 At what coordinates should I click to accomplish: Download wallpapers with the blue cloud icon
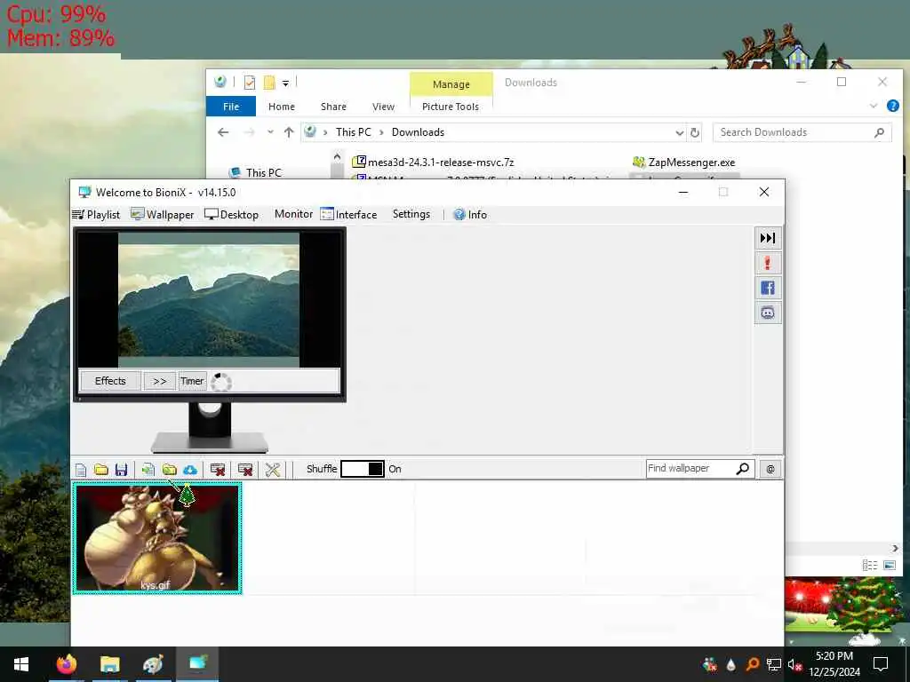[x=190, y=469]
